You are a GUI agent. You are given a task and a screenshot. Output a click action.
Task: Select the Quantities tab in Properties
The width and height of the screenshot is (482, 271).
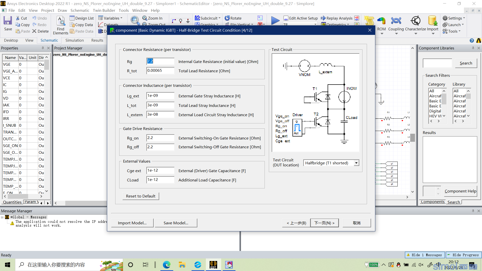point(12,202)
